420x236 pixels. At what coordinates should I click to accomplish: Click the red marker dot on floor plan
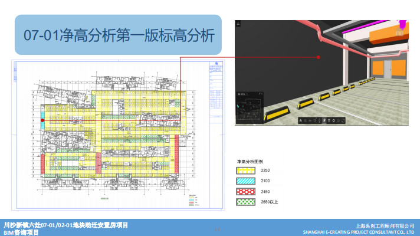[42, 120]
